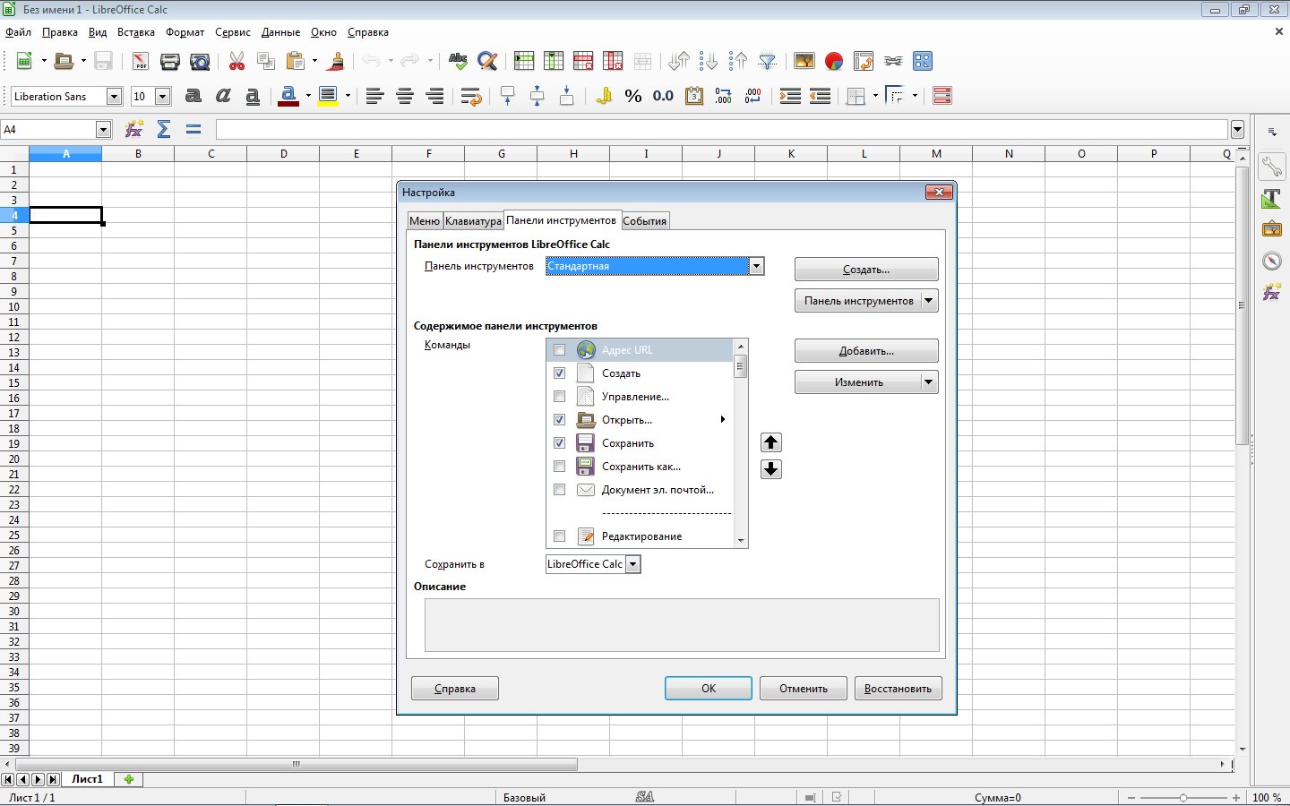Open sidebar Navigator compass icon
The width and height of the screenshot is (1290, 806).
coord(1271,261)
